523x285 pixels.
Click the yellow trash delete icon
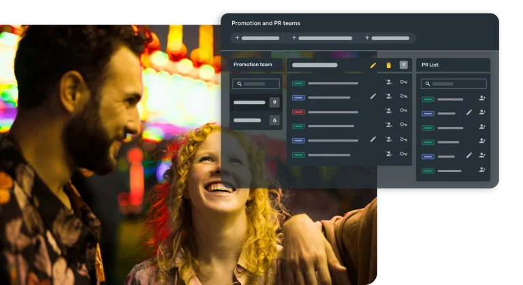389,65
